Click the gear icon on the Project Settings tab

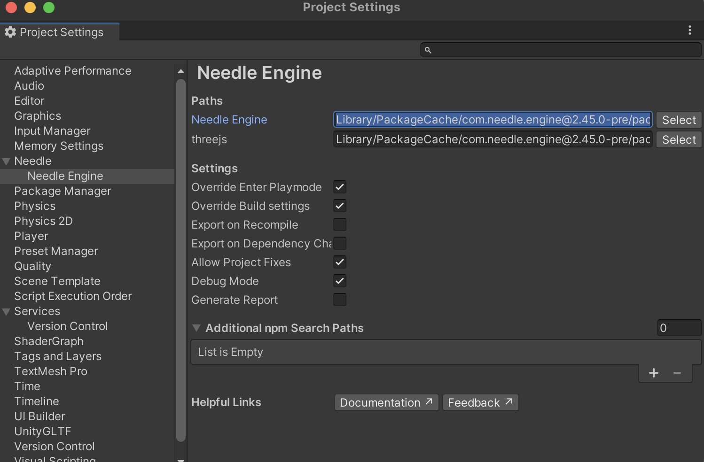pyautogui.click(x=10, y=32)
